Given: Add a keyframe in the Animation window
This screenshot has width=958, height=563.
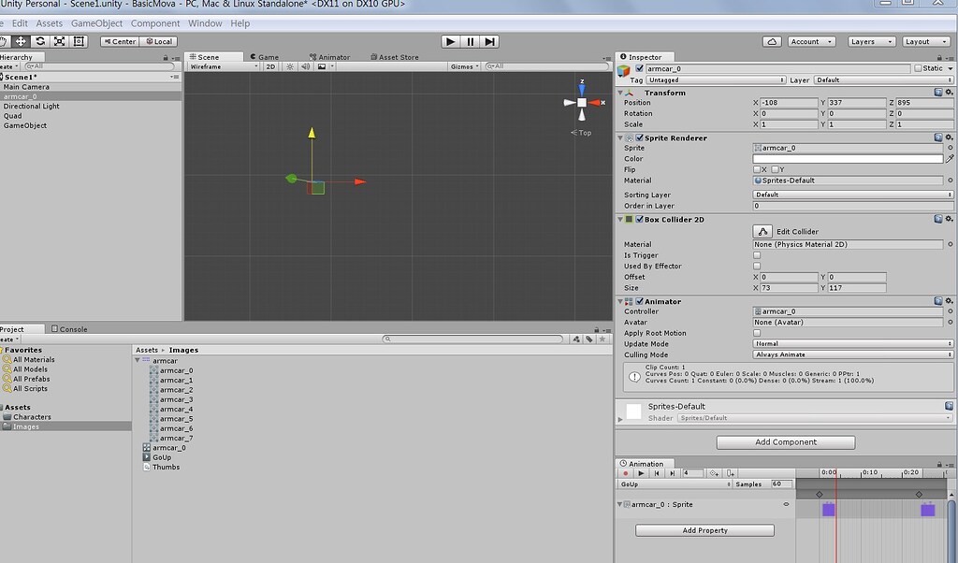Looking at the screenshot, I should tap(713, 473).
